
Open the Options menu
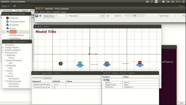[57, 12]
